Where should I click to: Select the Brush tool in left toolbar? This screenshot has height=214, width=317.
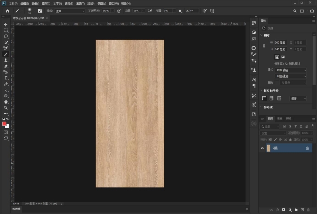[5, 54]
